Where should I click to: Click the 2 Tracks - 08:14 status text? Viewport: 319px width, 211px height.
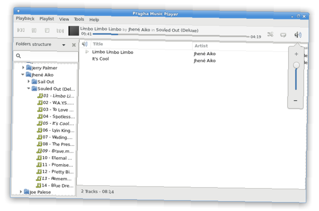click(x=97, y=191)
